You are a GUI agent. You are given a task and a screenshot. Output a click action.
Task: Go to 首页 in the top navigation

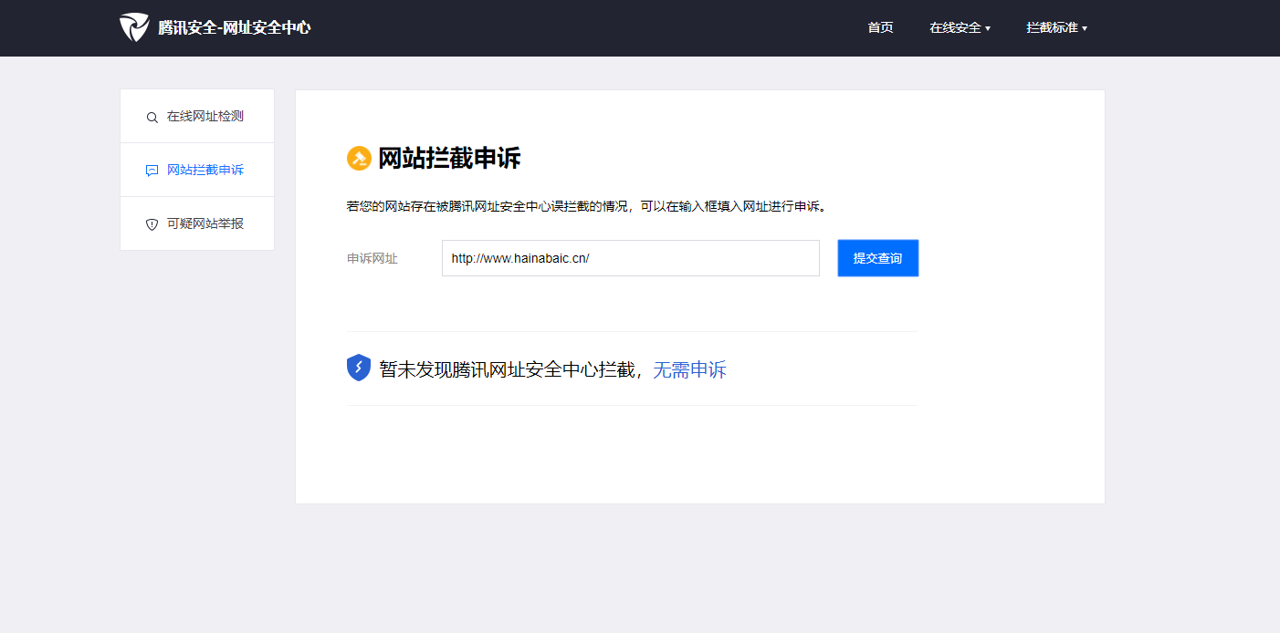coord(880,27)
